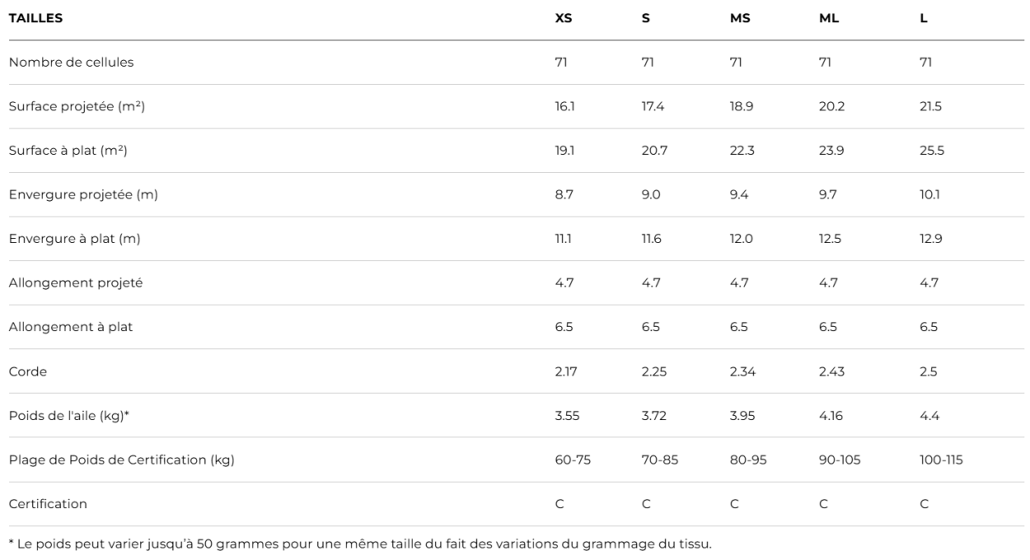
Task: Select the Envergure projetée 10.1 value
Action: 929,194
